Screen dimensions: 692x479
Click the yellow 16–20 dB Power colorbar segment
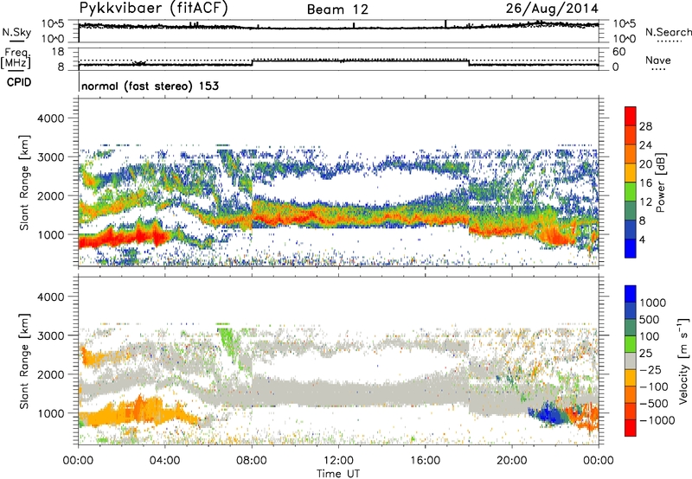coord(631,171)
